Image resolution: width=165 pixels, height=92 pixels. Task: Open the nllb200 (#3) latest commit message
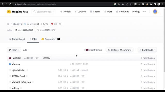[x=32, y=58]
